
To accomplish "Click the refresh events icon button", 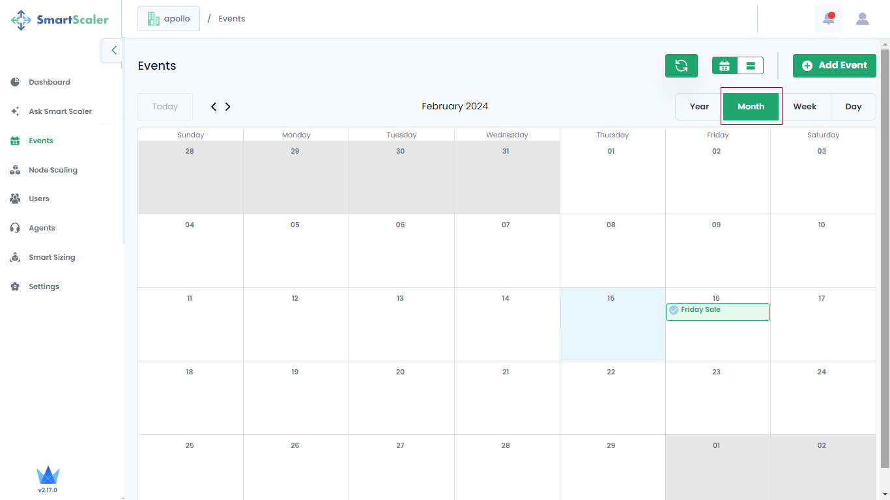I will pos(681,66).
